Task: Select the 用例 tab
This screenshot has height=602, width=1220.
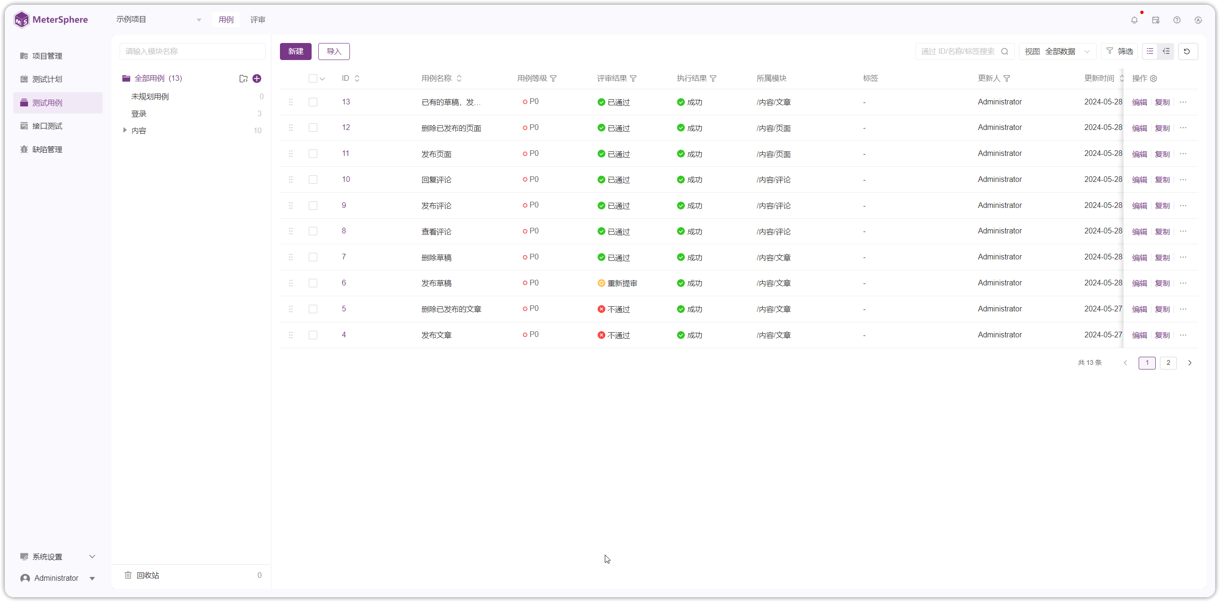Action: (x=226, y=20)
